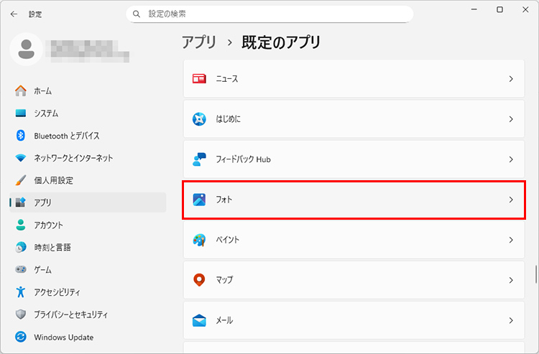
Task: Click the はじめに app icon
Action: tap(200, 119)
